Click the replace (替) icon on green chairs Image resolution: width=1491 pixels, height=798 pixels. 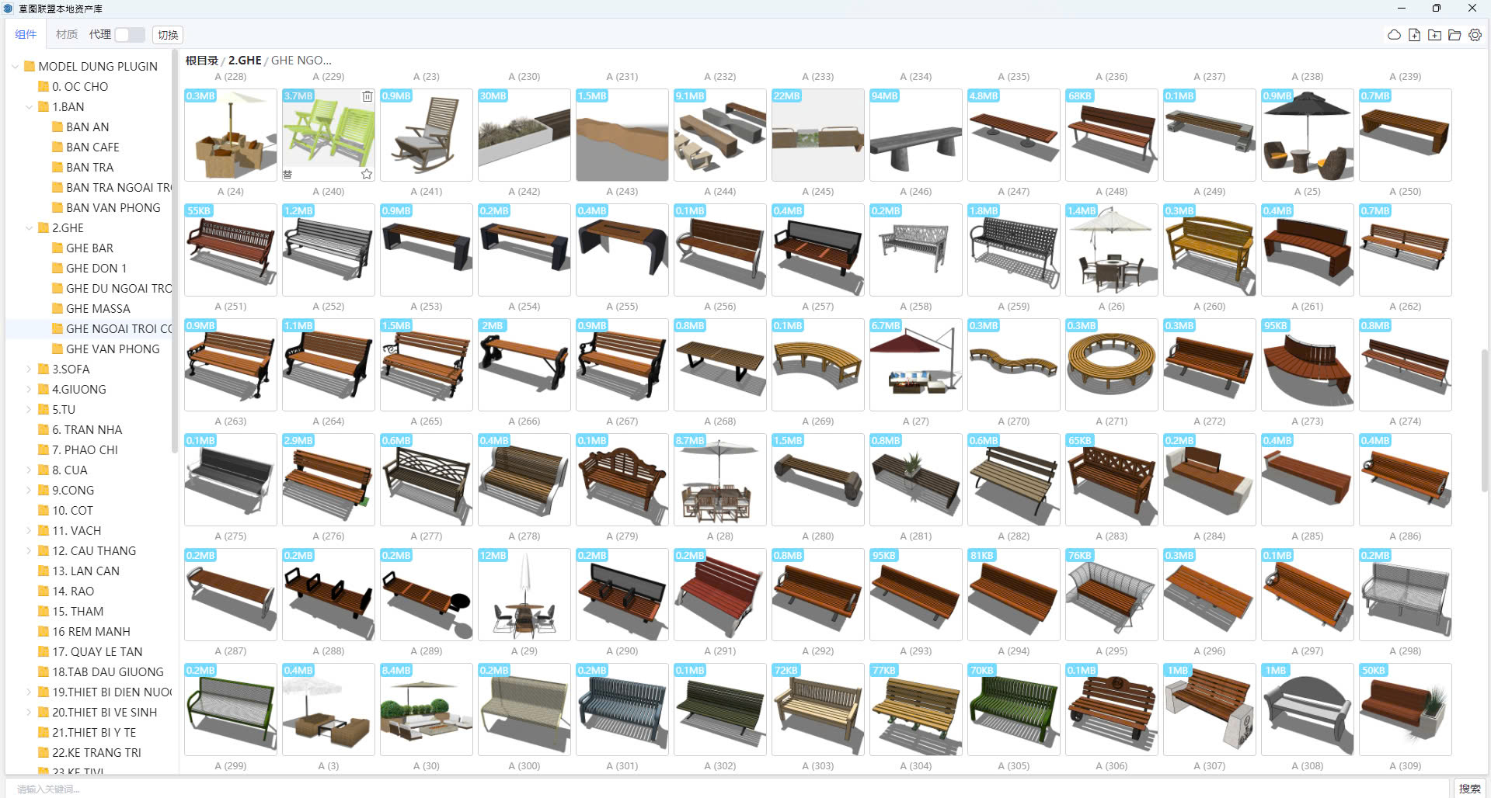pos(287,174)
